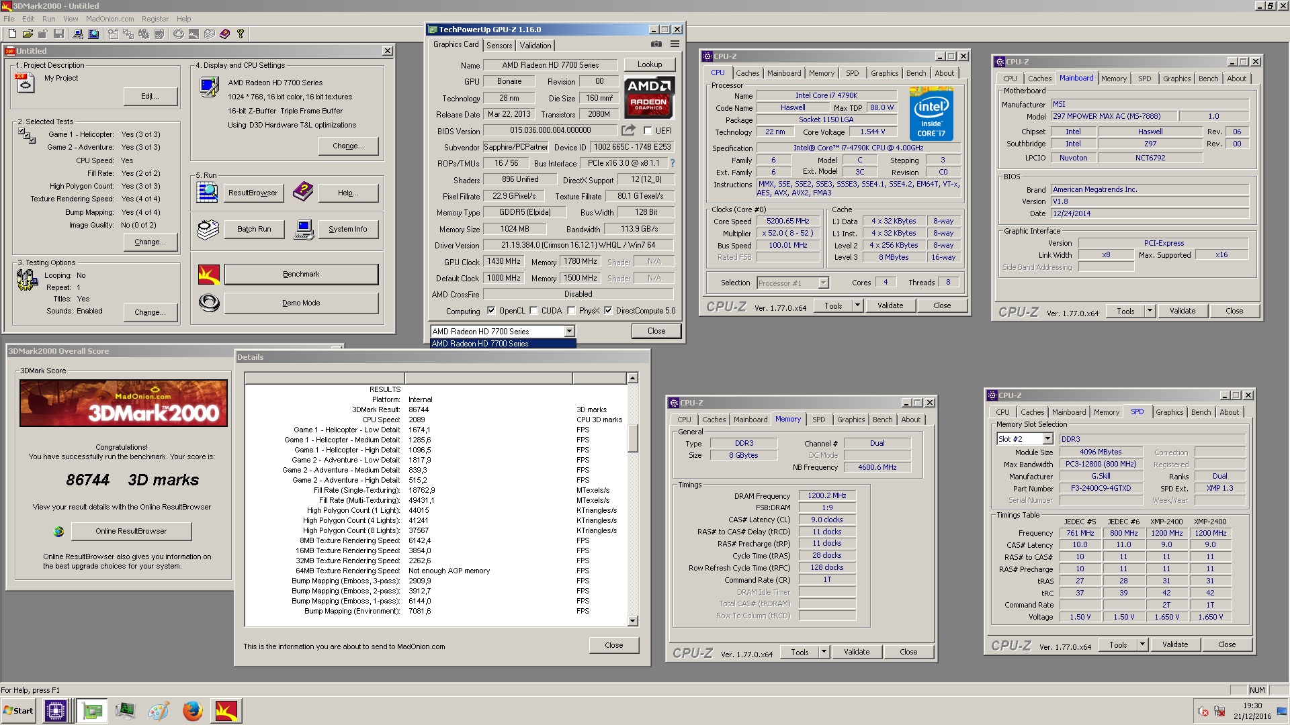Screen dimensions: 1290x725
Task: Click Validate button in CPU-Z SPD window
Action: pyautogui.click(x=1175, y=644)
